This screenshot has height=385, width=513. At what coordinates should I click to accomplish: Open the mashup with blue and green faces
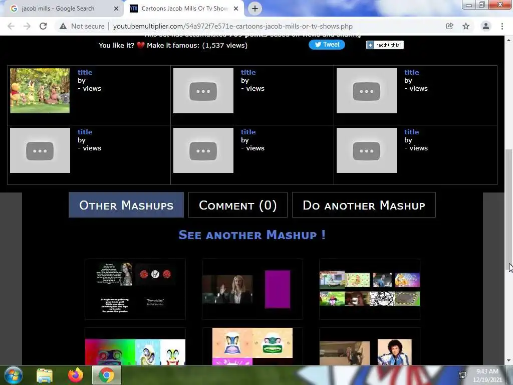click(x=252, y=347)
